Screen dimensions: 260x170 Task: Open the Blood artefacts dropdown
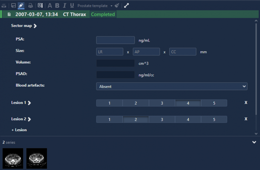pos(172,86)
